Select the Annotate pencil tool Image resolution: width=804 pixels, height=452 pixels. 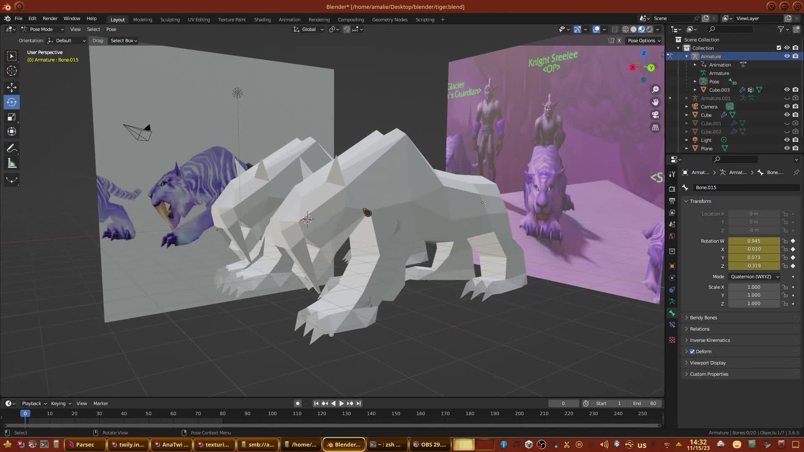tap(12, 149)
